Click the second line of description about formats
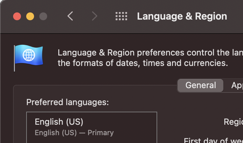The width and height of the screenshot is (243, 143). pos(142,63)
